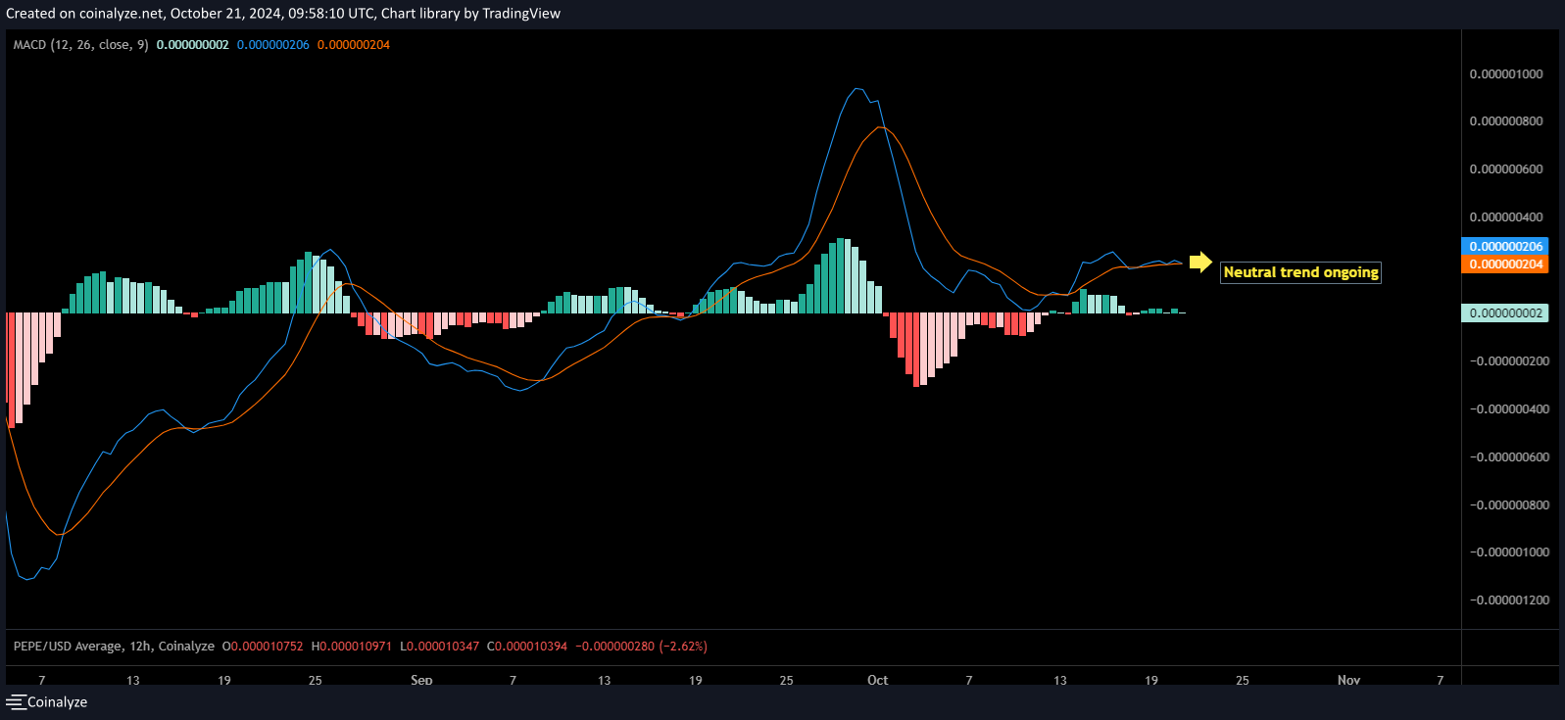The height and width of the screenshot is (720, 1565).
Task: Click the −0.000001200 price scale label
Action: click(x=1505, y=600)
